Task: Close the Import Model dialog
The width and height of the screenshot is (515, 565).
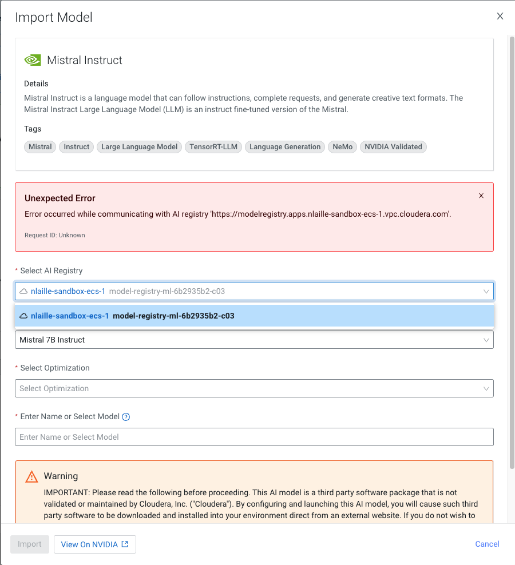Action: (x=500, y=16)
